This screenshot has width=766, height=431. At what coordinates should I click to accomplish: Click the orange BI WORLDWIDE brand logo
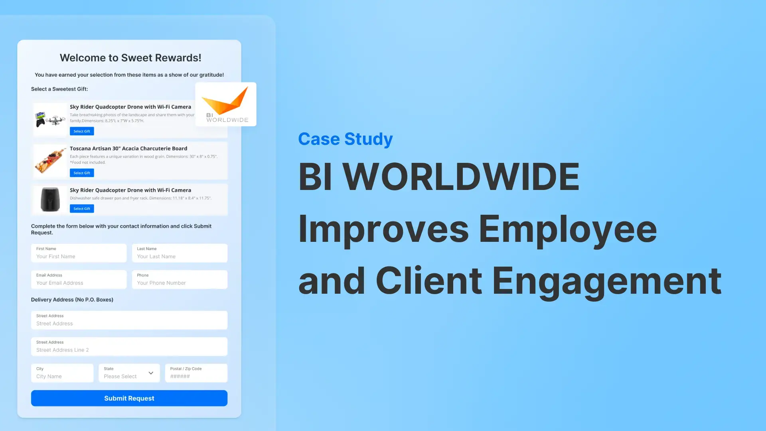tap(225, 104)
